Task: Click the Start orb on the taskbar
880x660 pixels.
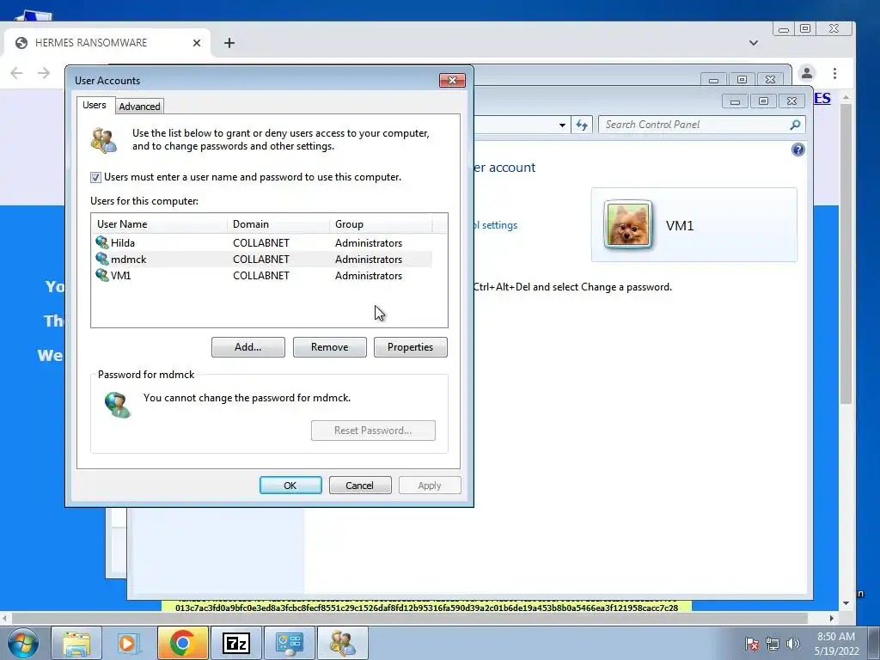Action: tap(23, 643)
